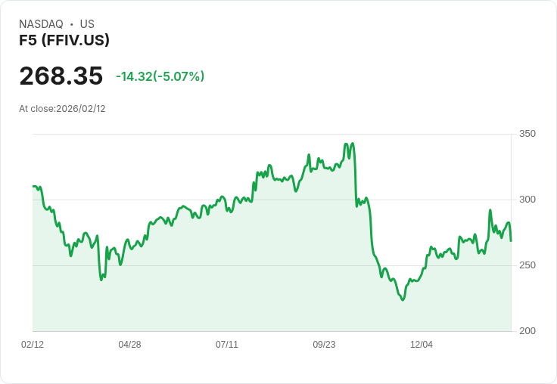The width and height of the screenshot is (557, 384).
Task: Select the 200 y-axis price label
Action: coord(527,331)
